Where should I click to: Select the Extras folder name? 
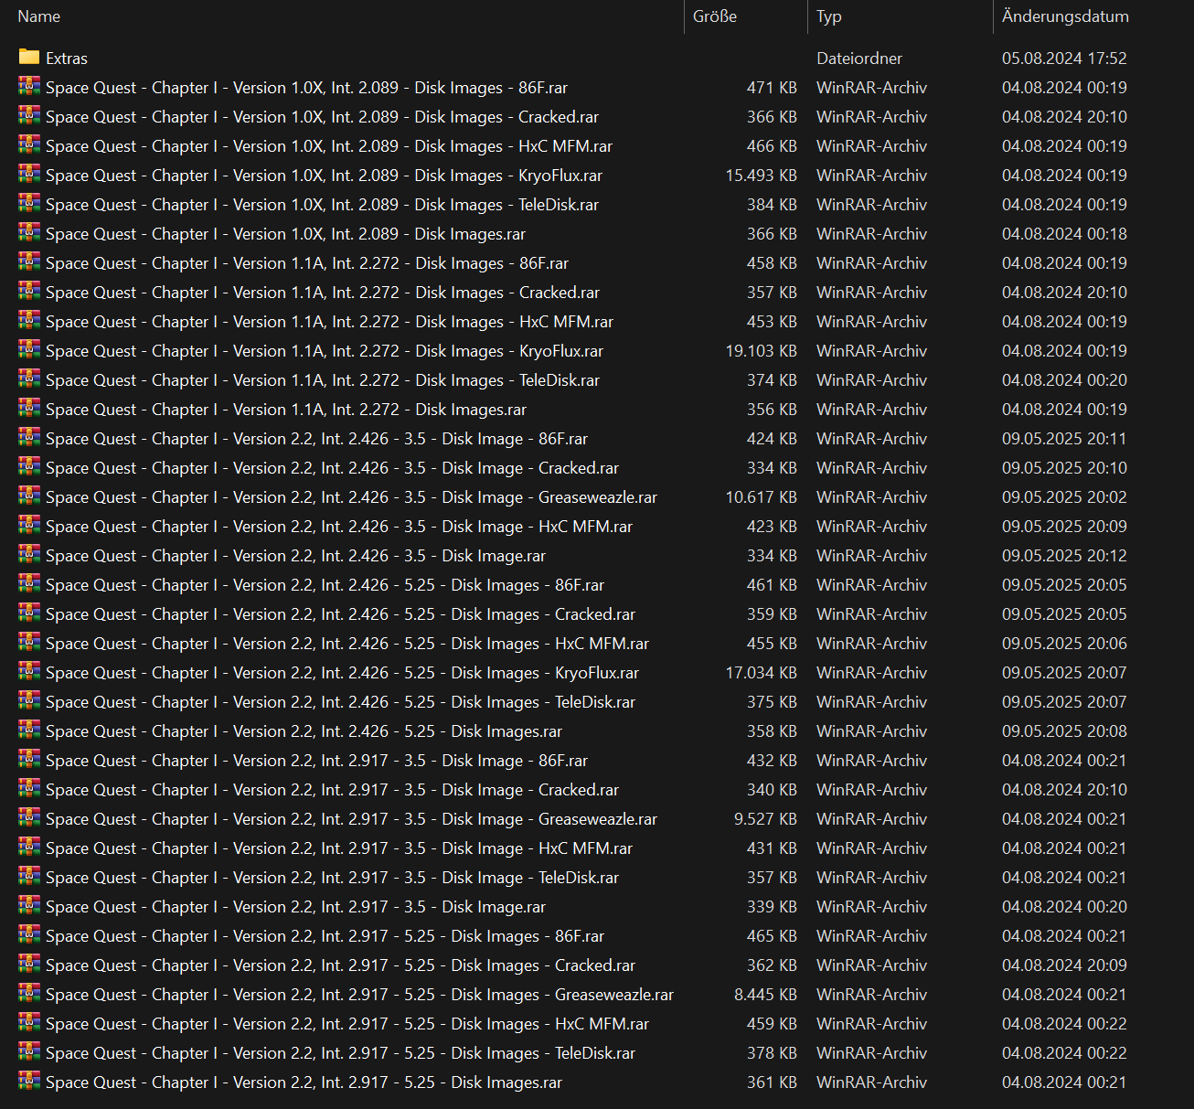(67, 59)
